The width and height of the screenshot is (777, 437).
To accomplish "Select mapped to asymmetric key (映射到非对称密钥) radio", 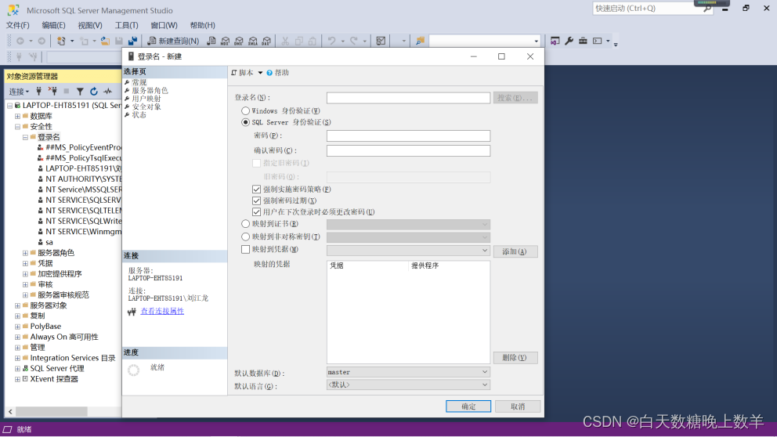I will pos(245,237).
